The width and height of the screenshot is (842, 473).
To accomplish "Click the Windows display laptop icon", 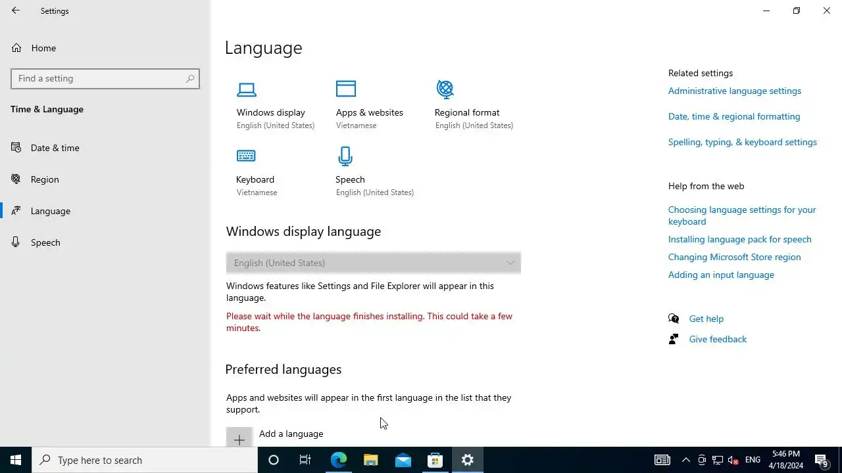I will (x=247, y=89).
